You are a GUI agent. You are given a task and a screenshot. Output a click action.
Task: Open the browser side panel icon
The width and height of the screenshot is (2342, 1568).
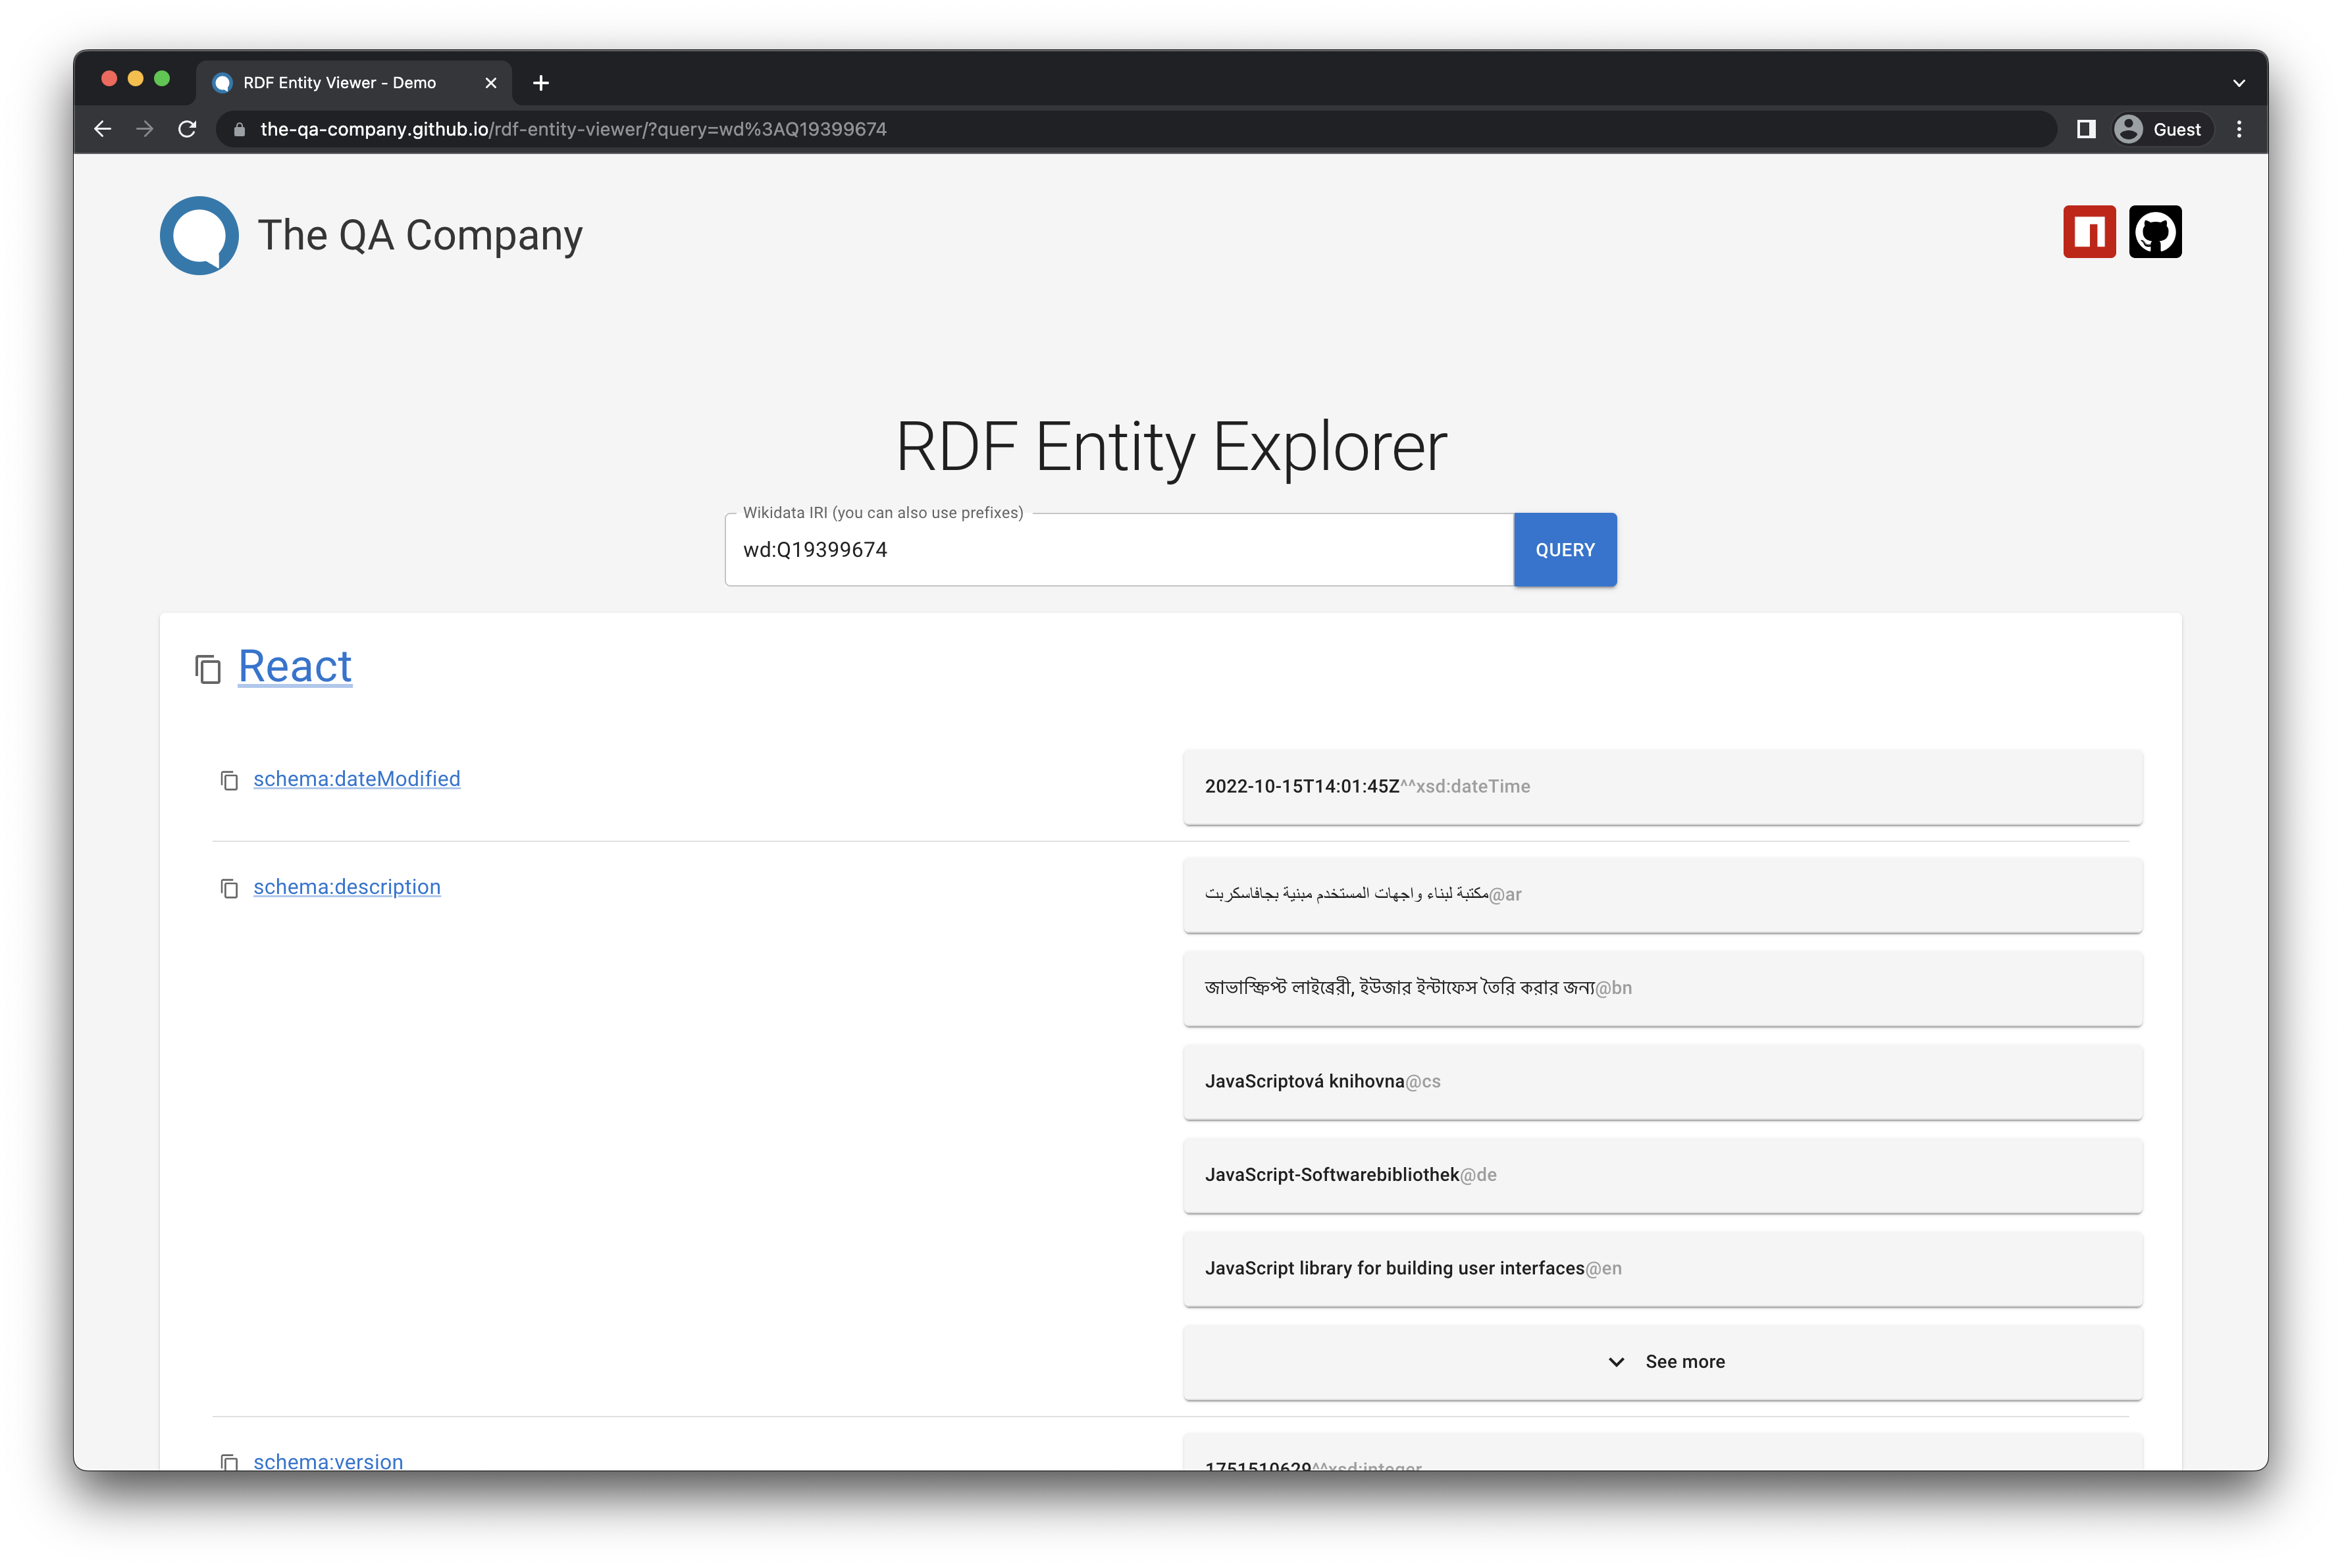[2085, 129]
